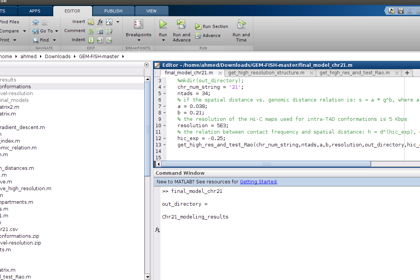Open the Breakpoints dropdown arrow
Screen dimensions: 420x280
[x=139, y=40]
